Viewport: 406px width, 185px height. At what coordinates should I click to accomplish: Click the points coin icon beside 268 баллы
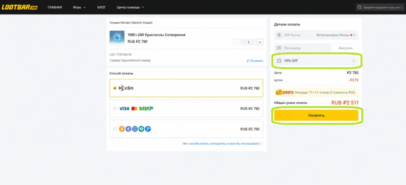point(279,35)
